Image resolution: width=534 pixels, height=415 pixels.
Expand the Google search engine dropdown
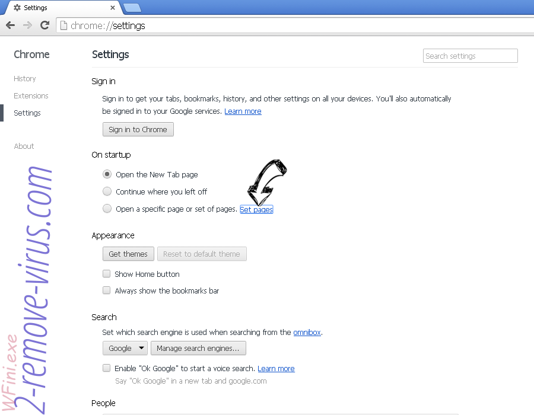[125, 348]
